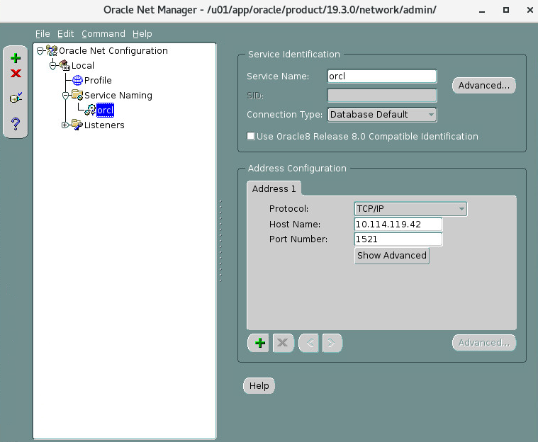538x442 pixels.
Task: Open the Command menu
Action: [103, 33]
